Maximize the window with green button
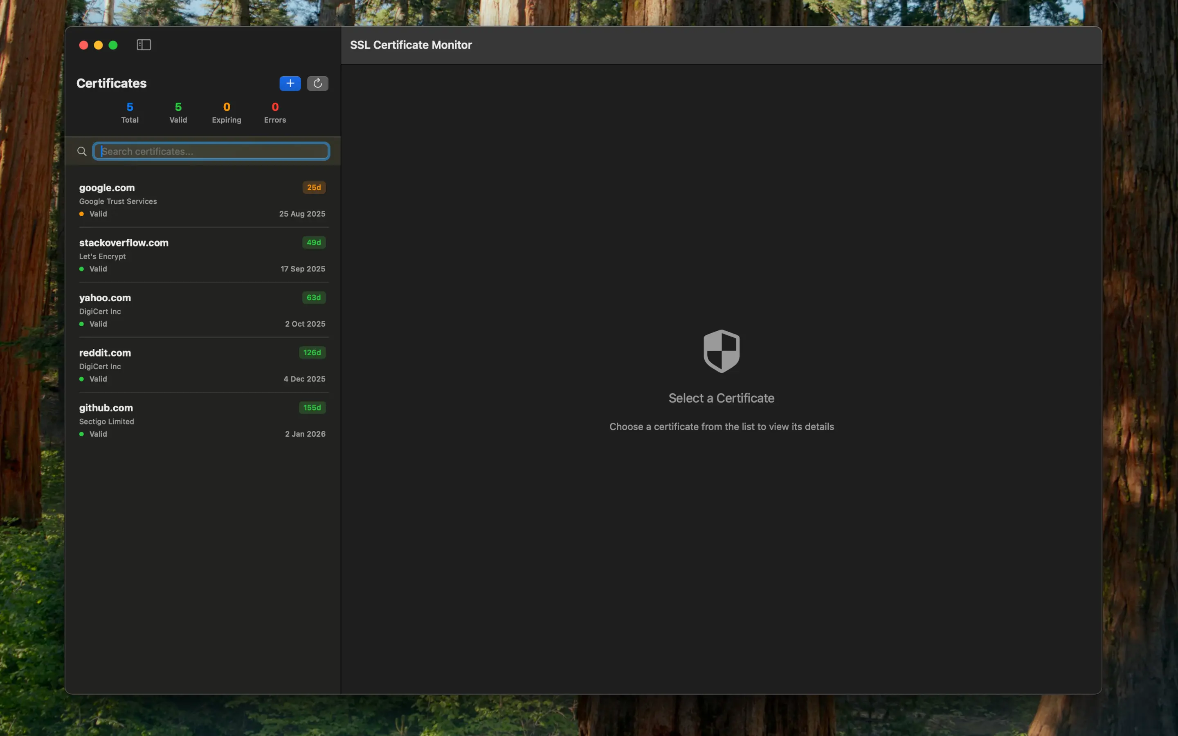The height and width of the screenshot is (736, 1178). [x=113, y=45]
